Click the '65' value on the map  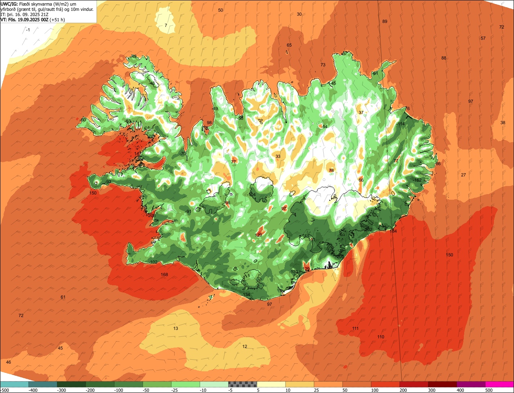tap(289, 45)
